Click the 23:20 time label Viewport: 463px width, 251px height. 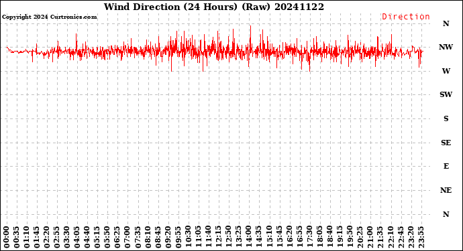[411, 238]
